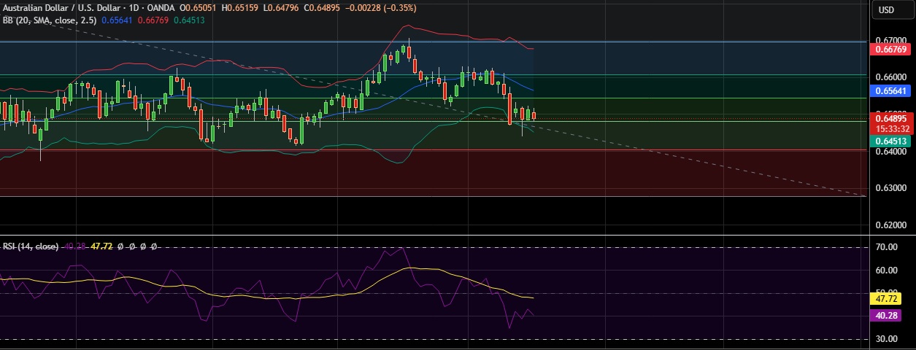This screenshot has height=350, width=916.
Task: Click the pane separator above the RSI panel
Action: (438, 235)
